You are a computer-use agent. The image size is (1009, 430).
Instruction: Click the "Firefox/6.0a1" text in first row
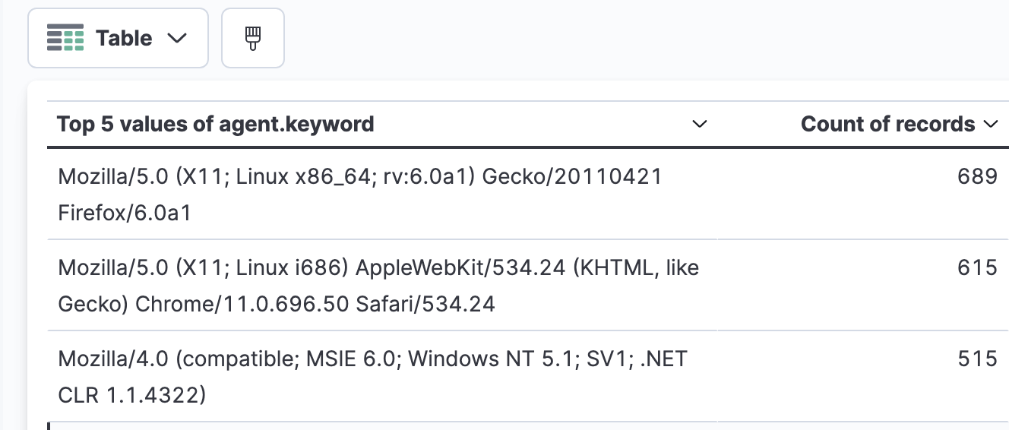(125, 213)
